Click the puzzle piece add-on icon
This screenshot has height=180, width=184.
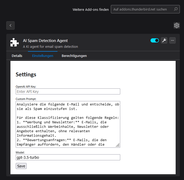pyautogui.click(x=15, y=43)
